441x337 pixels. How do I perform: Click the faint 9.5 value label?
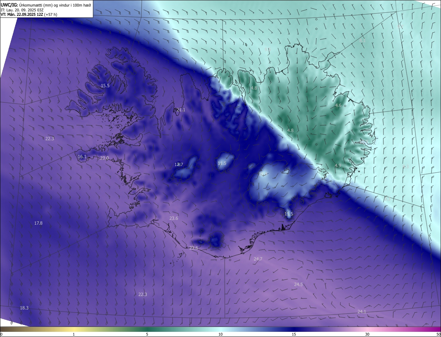[268, 50]
